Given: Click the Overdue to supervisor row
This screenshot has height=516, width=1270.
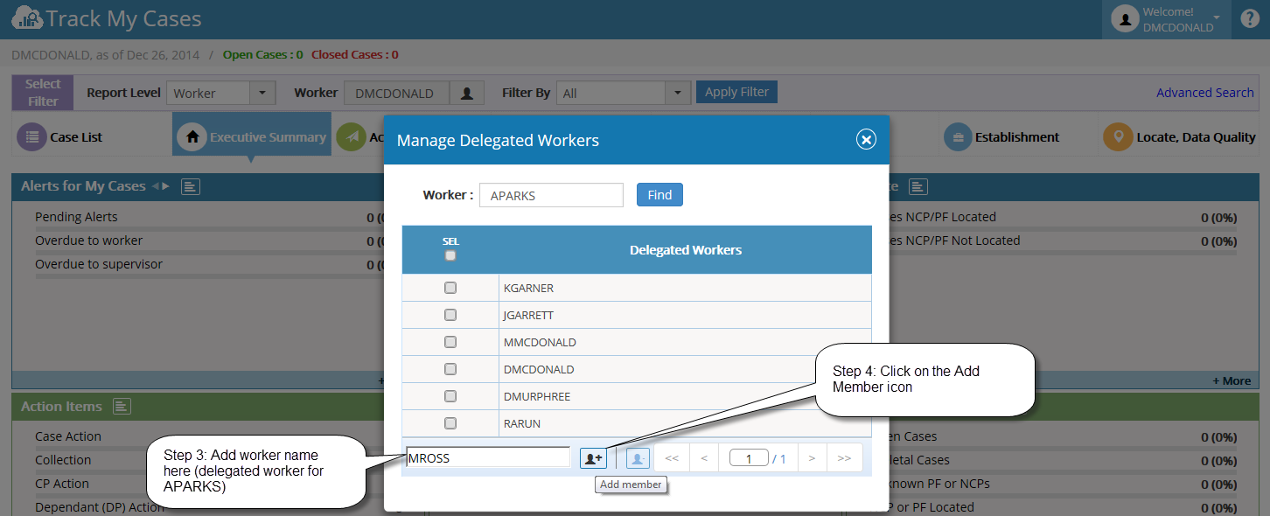Looking at the screenshot, I should coord(99,264).
